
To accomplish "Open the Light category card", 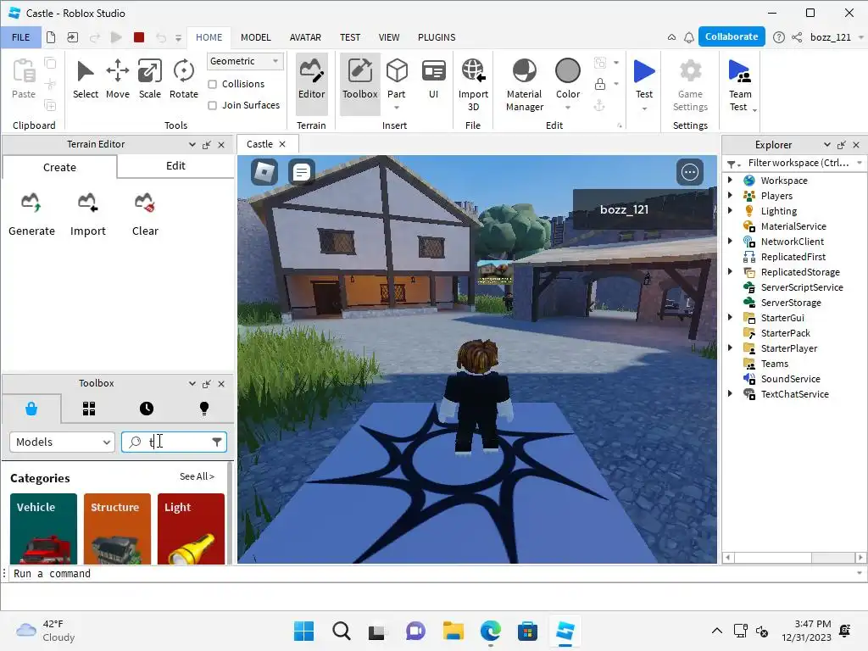I will tap(191, 529).
